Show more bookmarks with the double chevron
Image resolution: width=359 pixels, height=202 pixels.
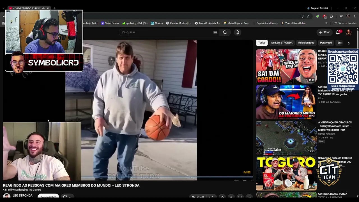(x=326, y=23)
